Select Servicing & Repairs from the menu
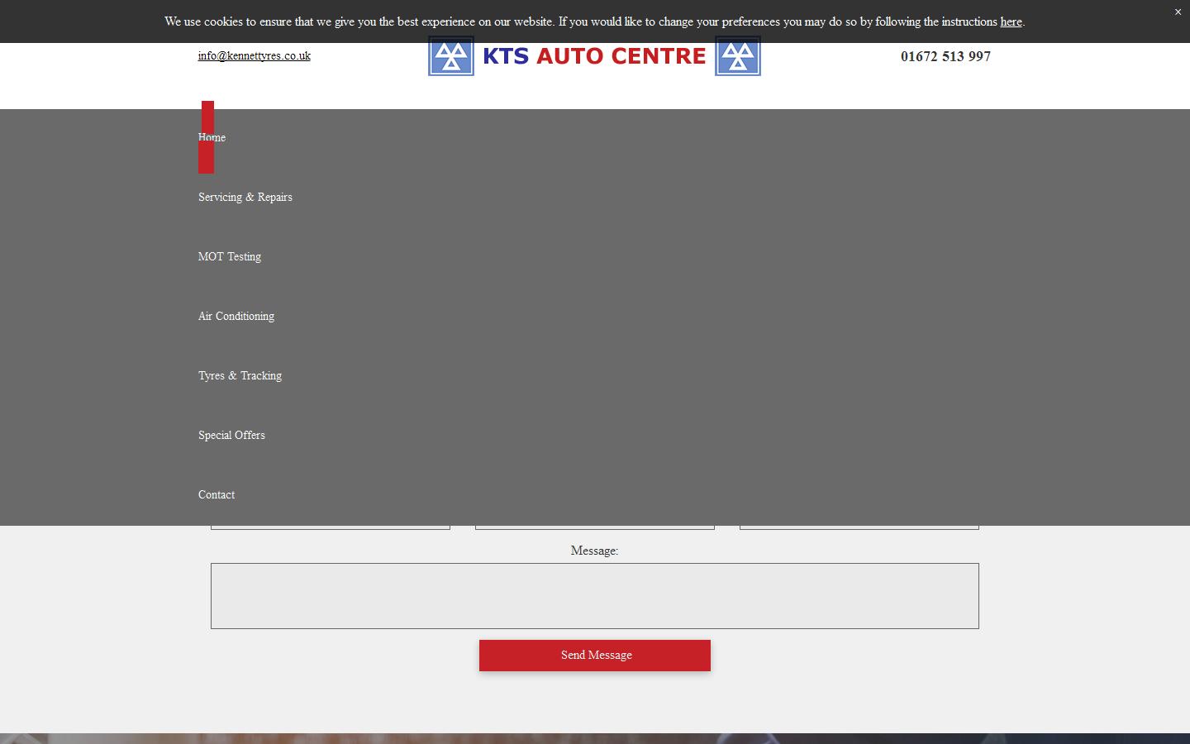Image resolution: width=1190 pixels, height=744 pixels. [245, 197]
